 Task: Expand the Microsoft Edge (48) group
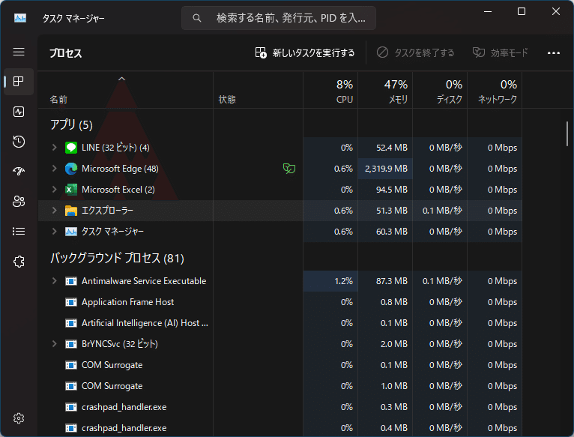point(55,168)
